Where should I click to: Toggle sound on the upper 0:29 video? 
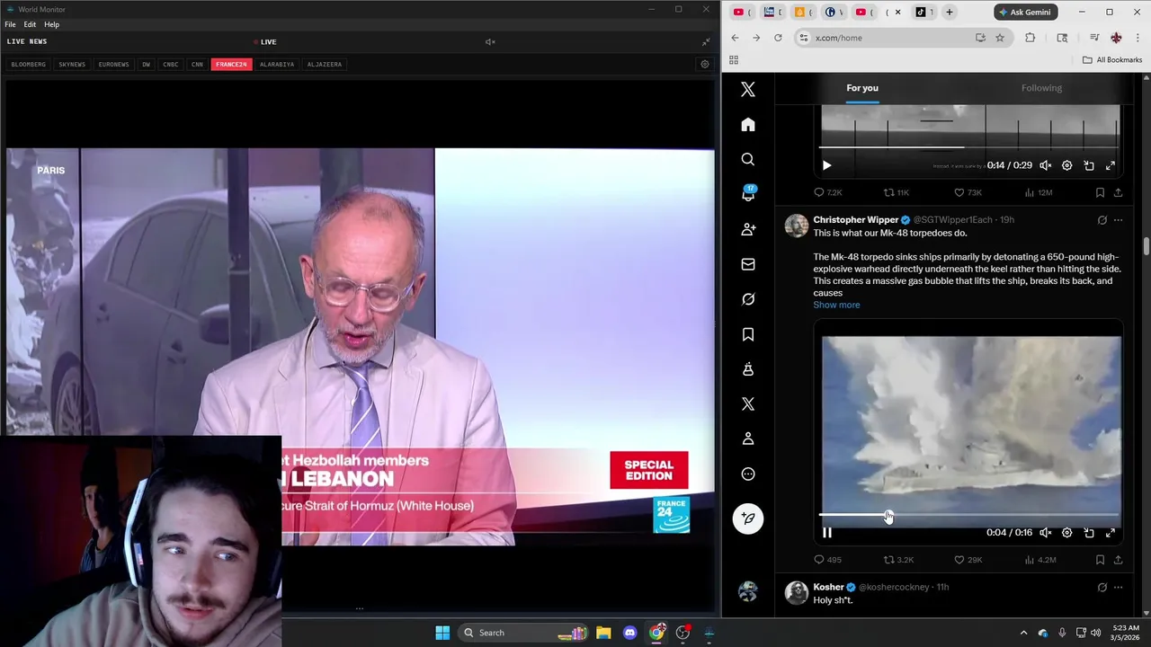1045,165
